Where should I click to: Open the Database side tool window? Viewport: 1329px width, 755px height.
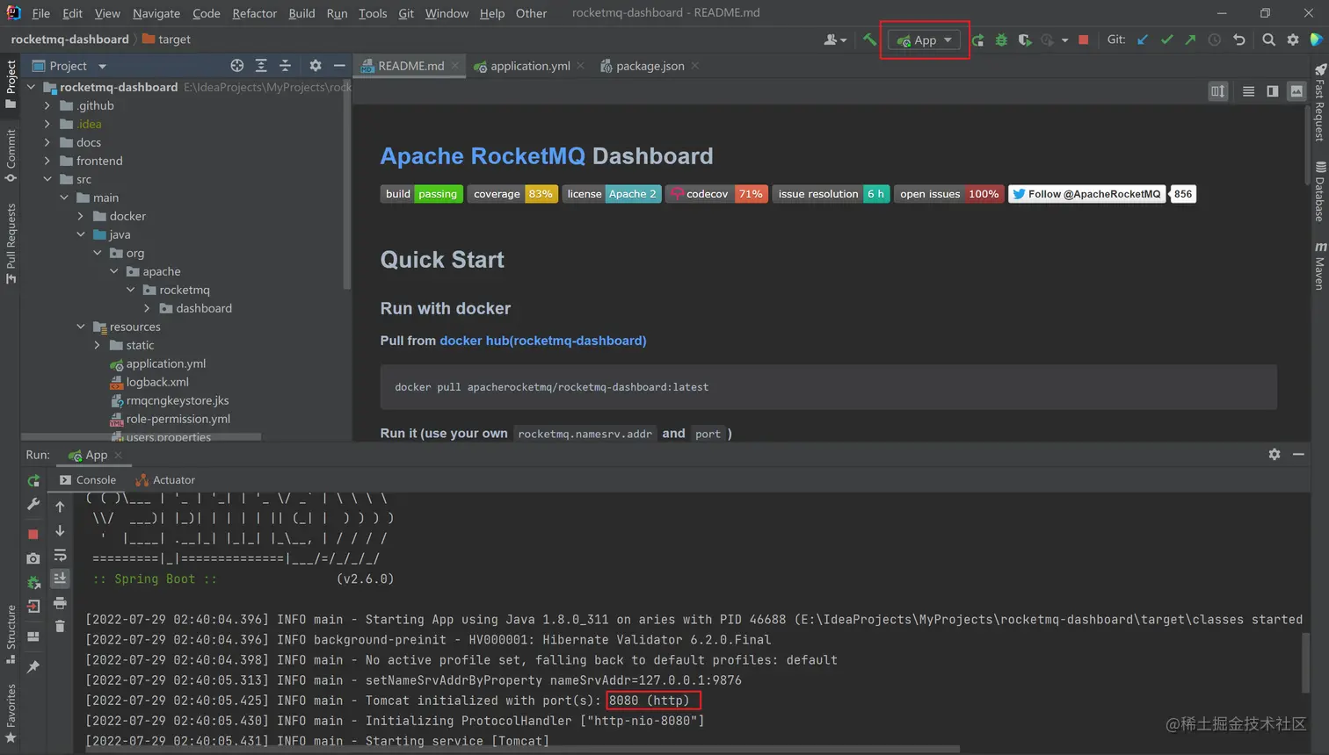coord(1319,191)
